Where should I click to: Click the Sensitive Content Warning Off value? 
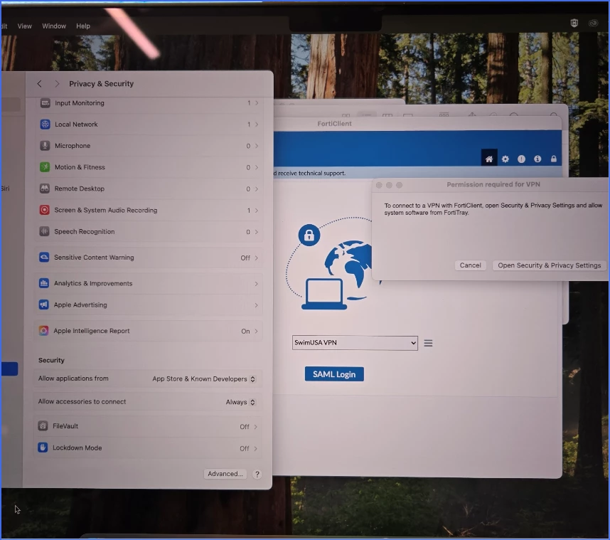(x=245, y=258)
